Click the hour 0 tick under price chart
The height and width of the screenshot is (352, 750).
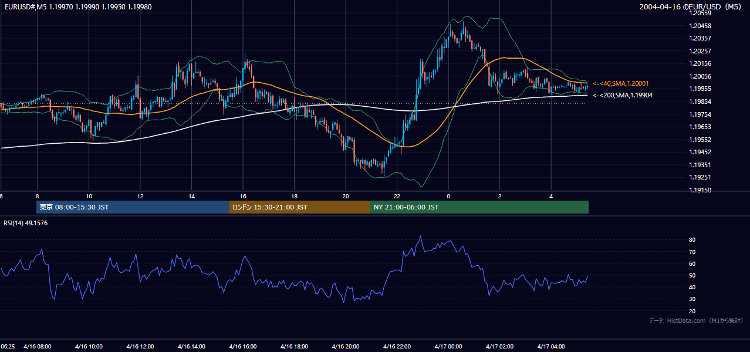(448, 196)
